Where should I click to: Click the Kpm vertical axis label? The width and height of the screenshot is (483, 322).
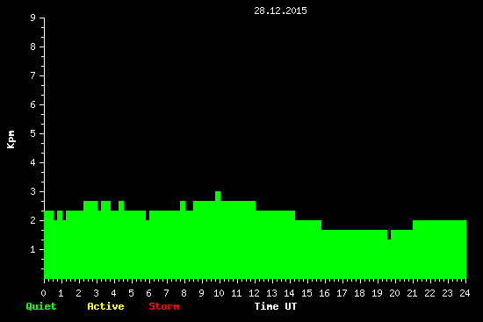click(11, 140)
